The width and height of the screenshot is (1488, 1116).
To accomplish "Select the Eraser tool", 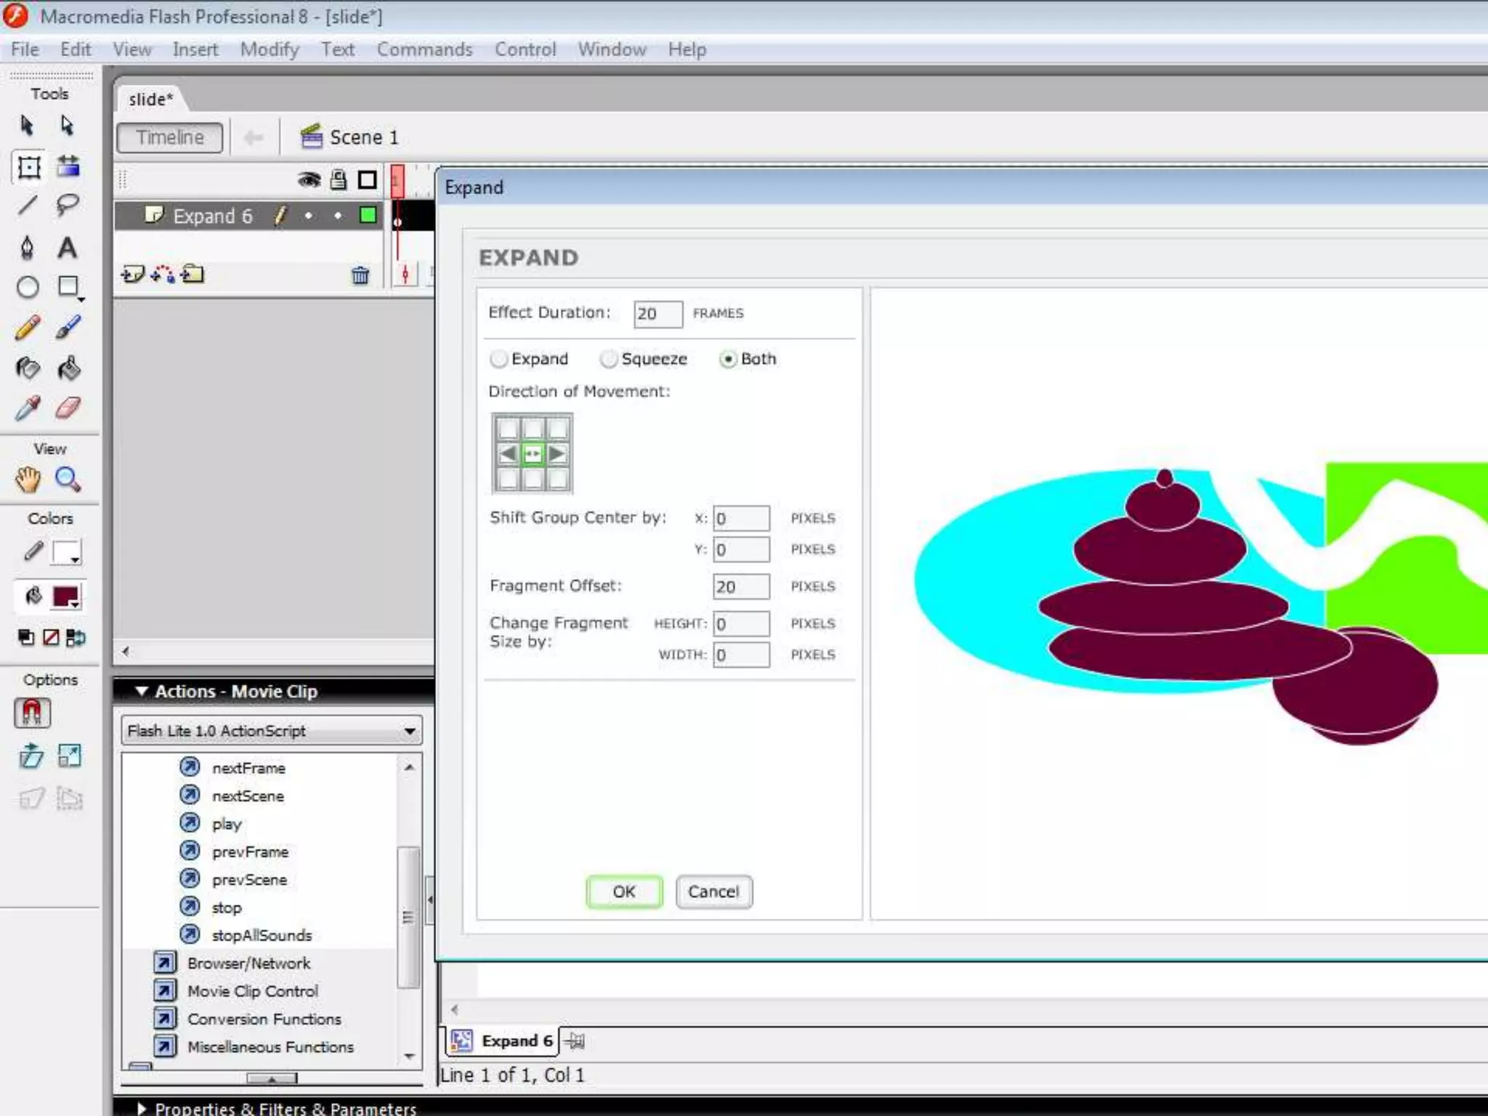I will [x=68, y=408].
